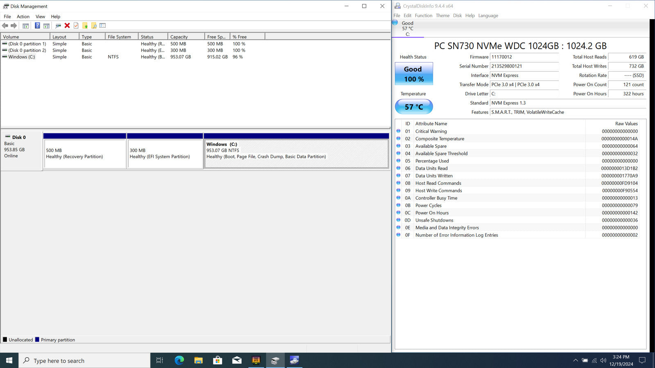Open File Explorer from the taskbar
The width and height of the screenshot is (655, 368).
(199, 360)
